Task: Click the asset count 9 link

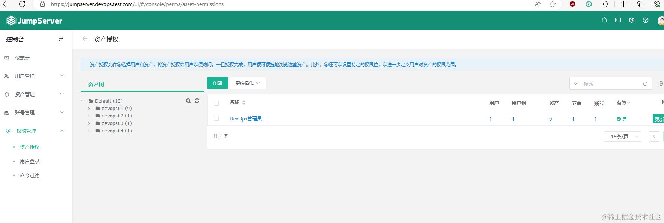Action: point(551,119)
